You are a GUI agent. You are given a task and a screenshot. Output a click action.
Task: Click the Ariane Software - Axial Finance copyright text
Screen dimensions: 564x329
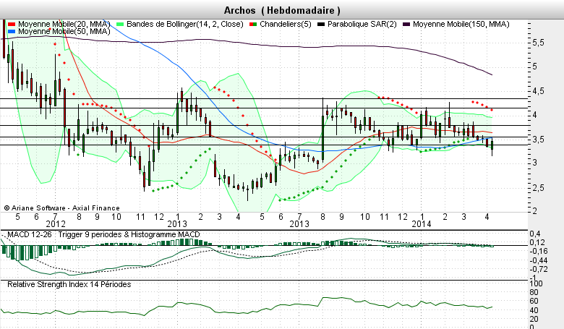tap(62, 208)
